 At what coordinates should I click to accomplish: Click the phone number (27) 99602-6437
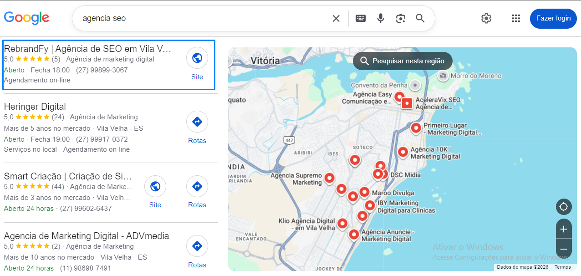tap(86, 209)
